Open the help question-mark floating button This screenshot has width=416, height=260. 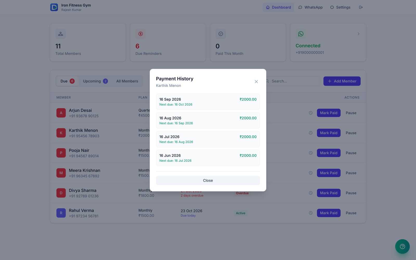pos(402,246)
